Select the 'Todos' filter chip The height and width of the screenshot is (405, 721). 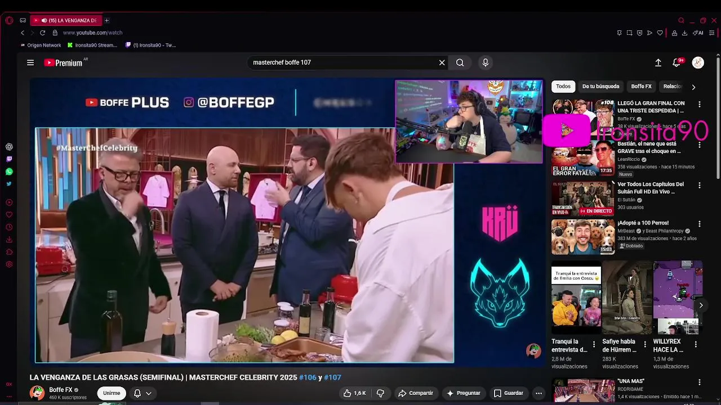(563, 86)
